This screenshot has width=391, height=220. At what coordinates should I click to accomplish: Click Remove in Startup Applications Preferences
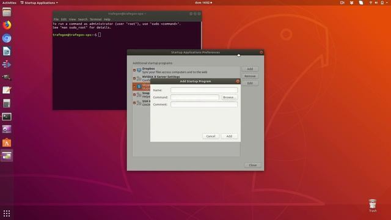pyautogui.click(x=250, y=76)
